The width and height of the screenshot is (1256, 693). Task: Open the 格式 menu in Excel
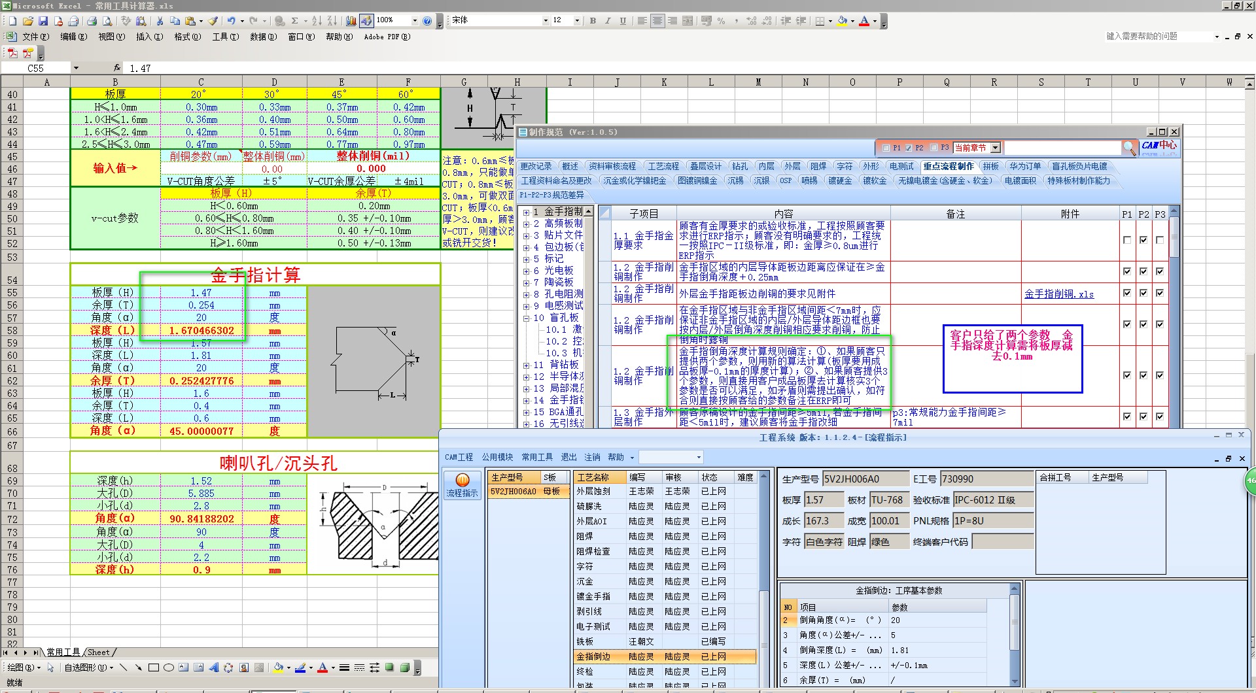click(187, 37)
